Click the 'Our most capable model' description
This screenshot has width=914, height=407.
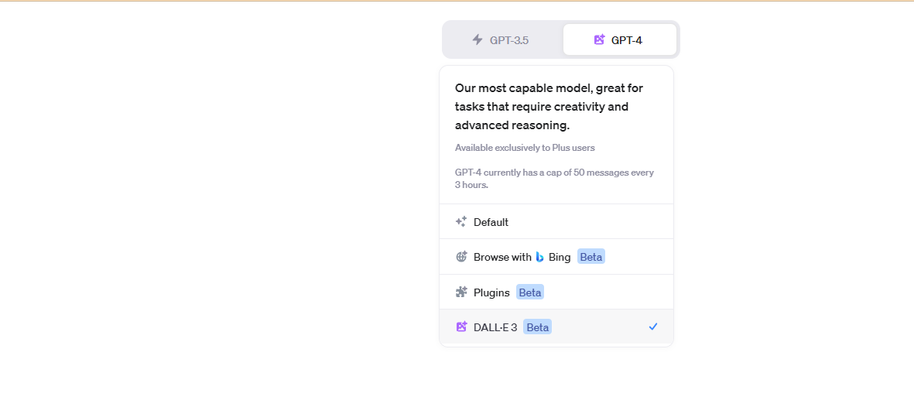549,107
